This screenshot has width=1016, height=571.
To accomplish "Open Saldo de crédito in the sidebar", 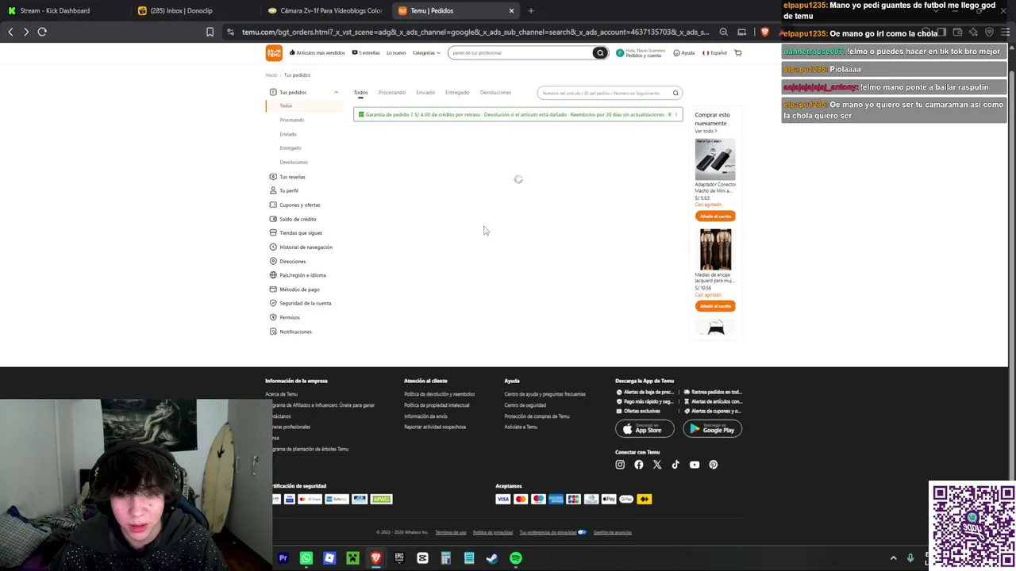I will 293,219.
